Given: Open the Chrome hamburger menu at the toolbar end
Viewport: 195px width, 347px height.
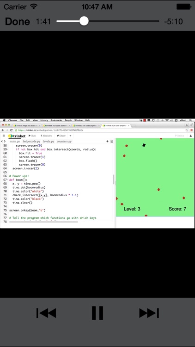Looking at the screenshot, I should coord(192,130).
